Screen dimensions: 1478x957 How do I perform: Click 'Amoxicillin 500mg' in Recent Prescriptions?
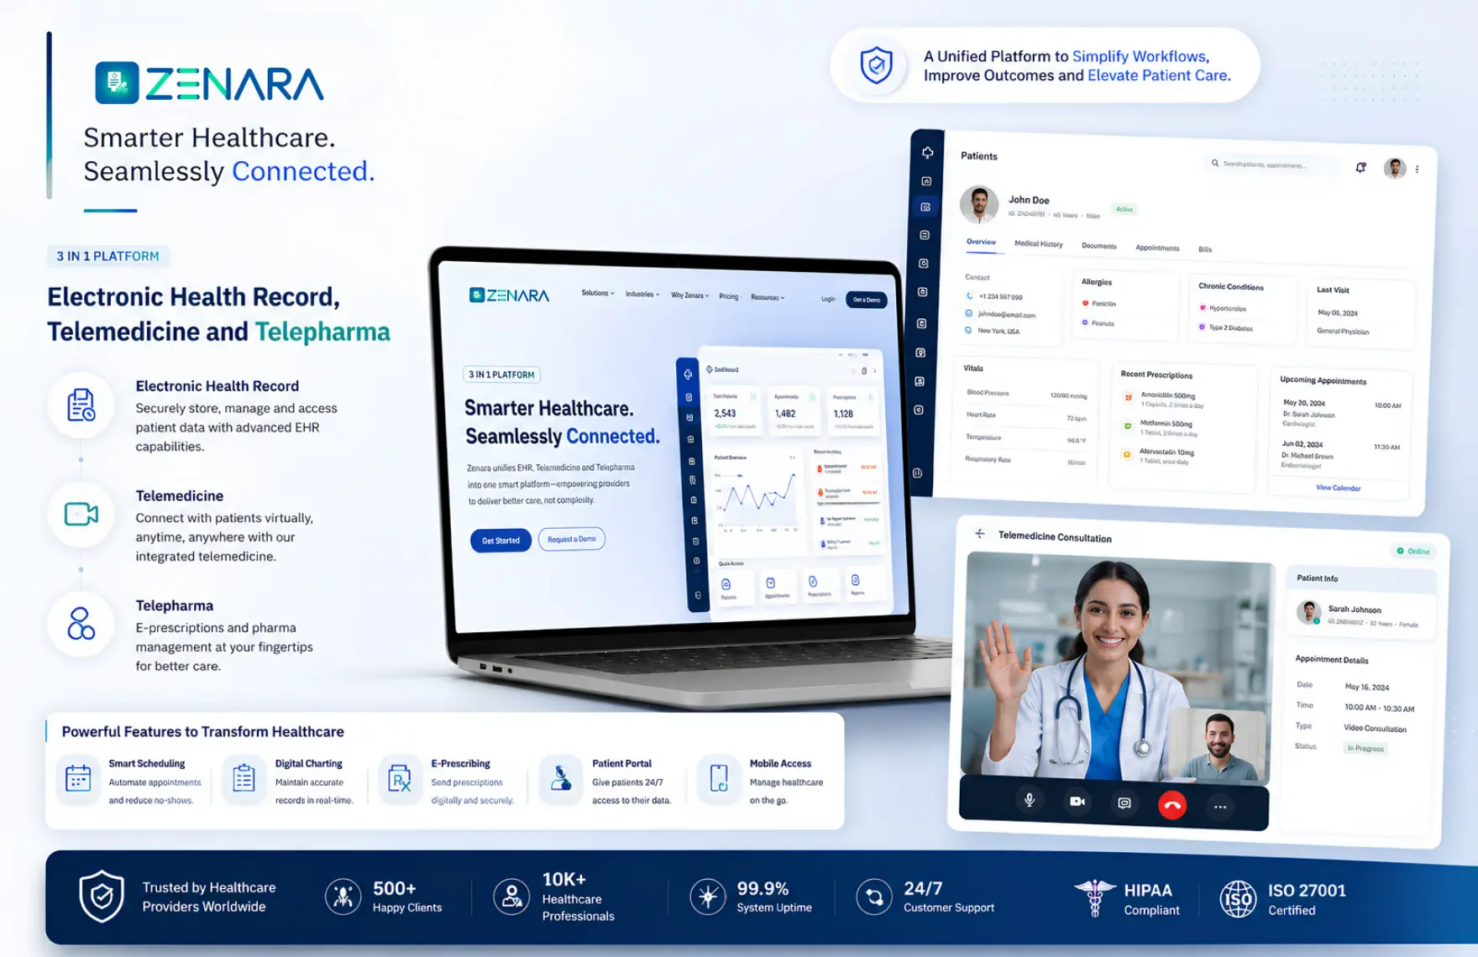pyautogui.click(x=1167, y=395)
